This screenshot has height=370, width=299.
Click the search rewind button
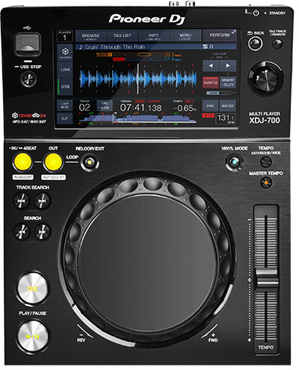click(x=22, y=232)
